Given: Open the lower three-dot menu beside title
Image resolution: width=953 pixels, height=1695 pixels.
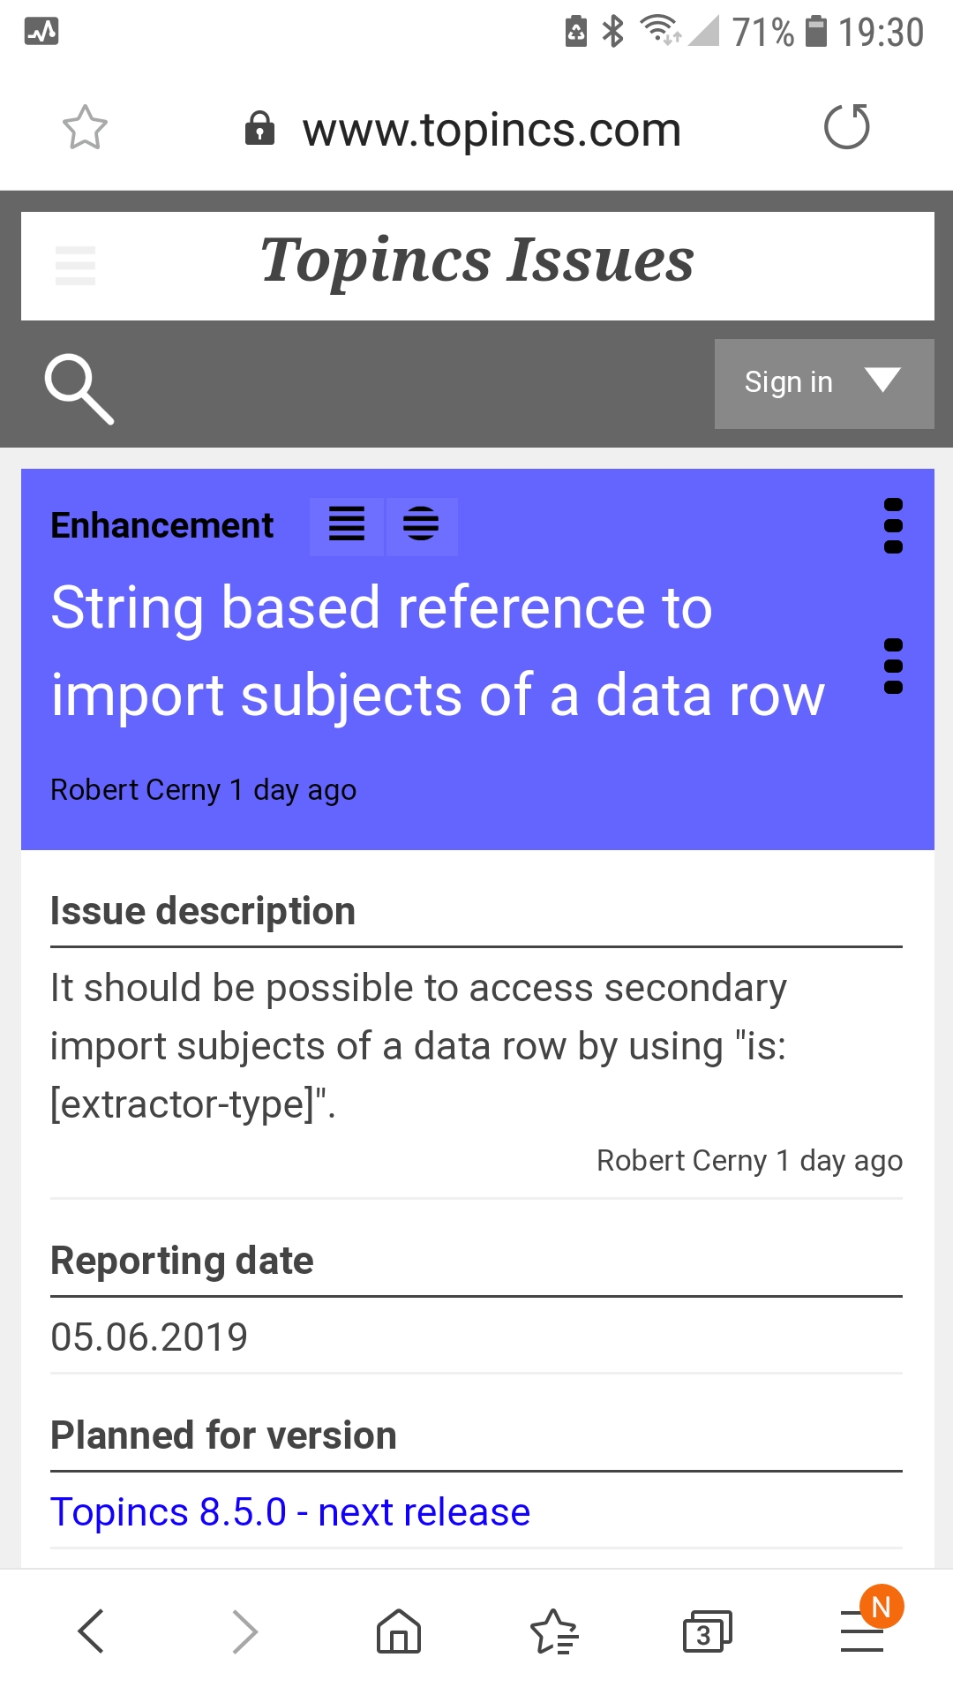Looking at the screenshot, I should coord(893,666).
